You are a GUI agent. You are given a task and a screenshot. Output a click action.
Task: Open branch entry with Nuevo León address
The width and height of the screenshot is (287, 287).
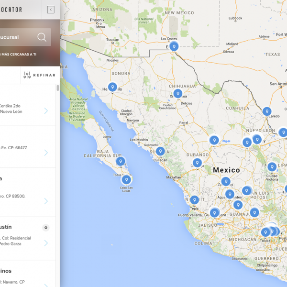click(28, 105)
